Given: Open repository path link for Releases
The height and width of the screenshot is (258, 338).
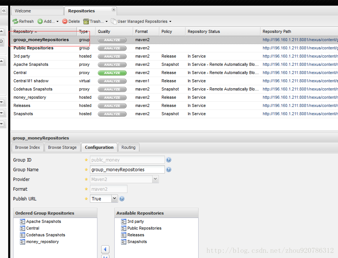Looking at the screenshot, I should (300, 106).
